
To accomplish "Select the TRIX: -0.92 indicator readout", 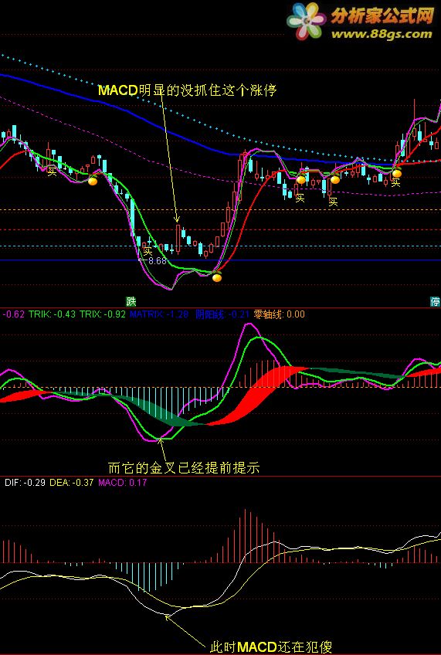I will [x=103, y=314].
